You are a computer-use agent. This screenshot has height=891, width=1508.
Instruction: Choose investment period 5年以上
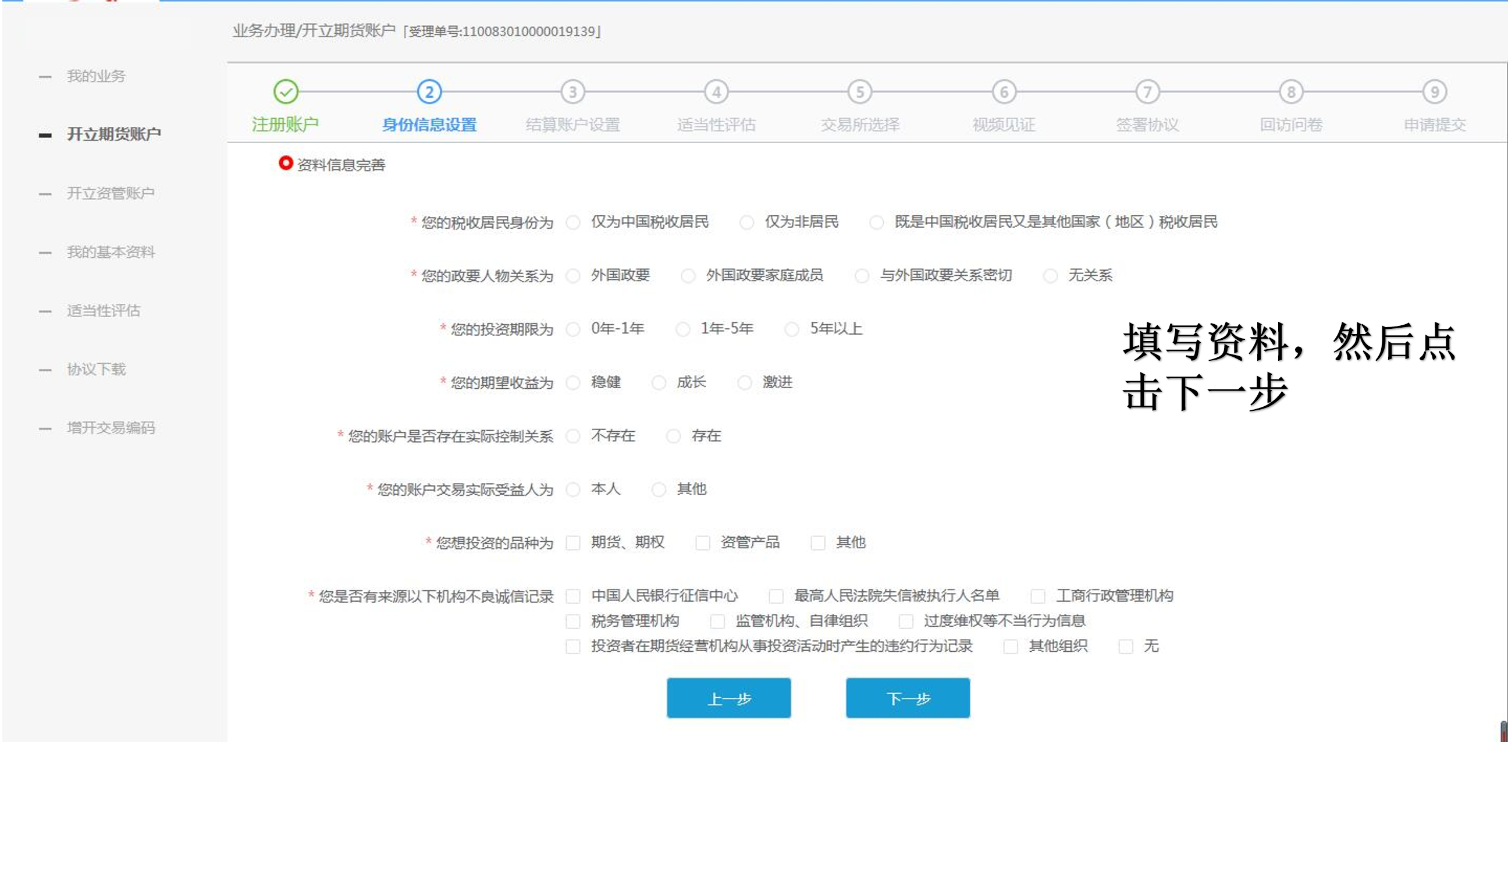coord(792,329)
